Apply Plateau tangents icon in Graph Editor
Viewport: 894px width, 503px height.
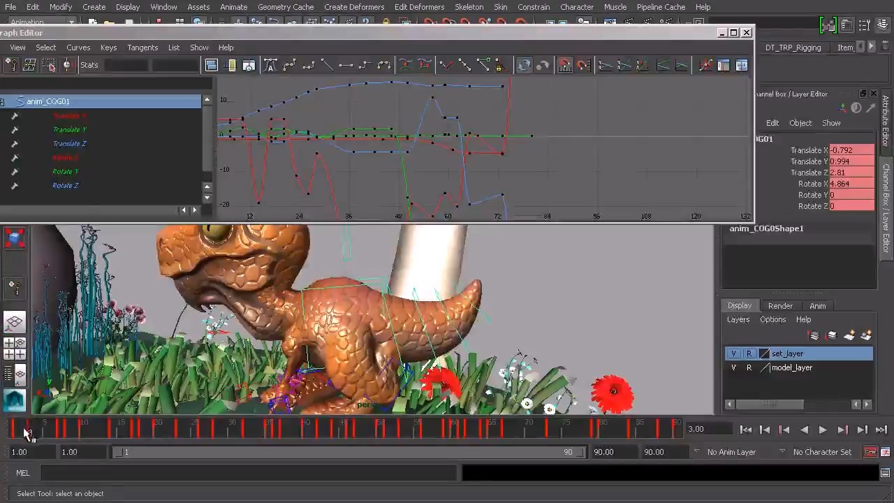click(383, 65)
